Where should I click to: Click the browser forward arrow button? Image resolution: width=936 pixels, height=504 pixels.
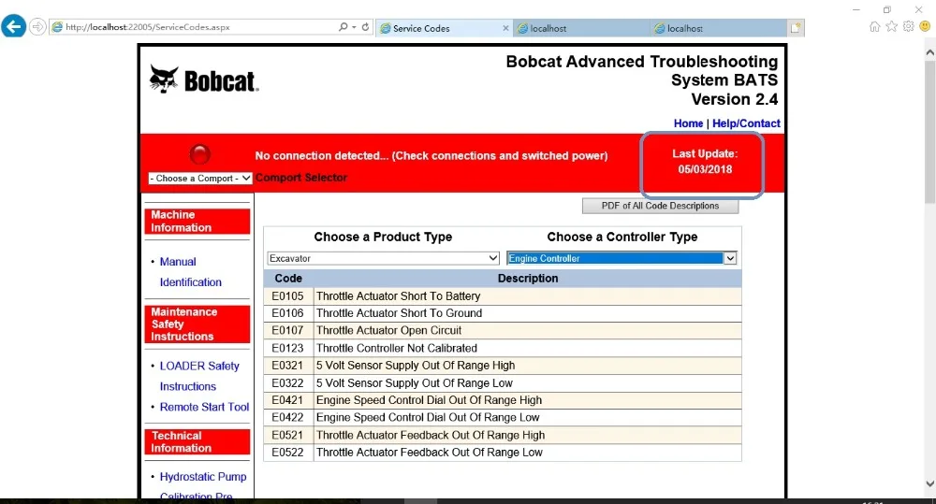tap(37, 27)
